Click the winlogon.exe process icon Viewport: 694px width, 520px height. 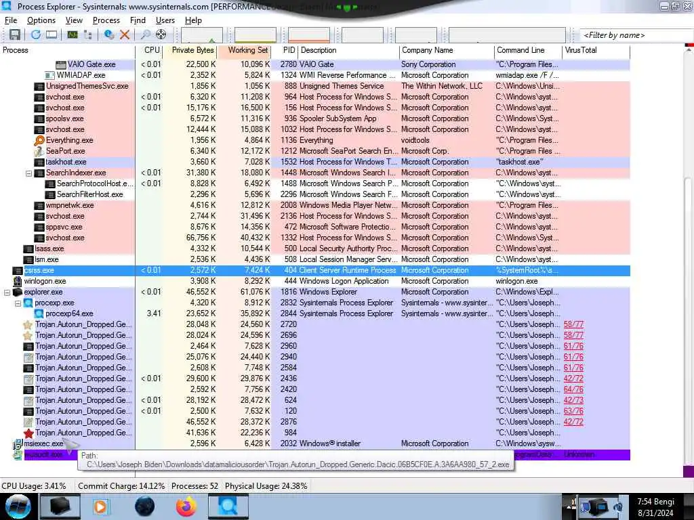[18, 281]
